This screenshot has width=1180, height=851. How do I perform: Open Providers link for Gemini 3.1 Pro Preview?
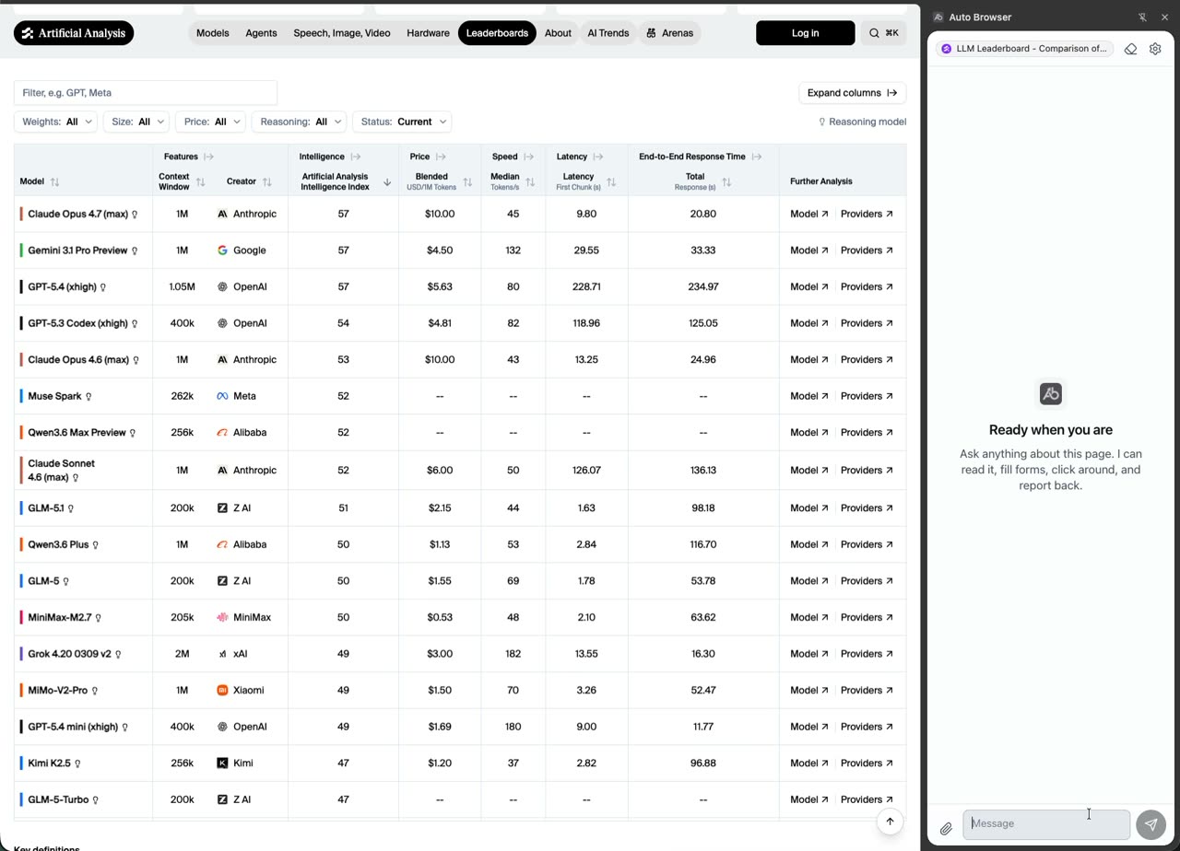pyautogui.click(x=866, y=251)
